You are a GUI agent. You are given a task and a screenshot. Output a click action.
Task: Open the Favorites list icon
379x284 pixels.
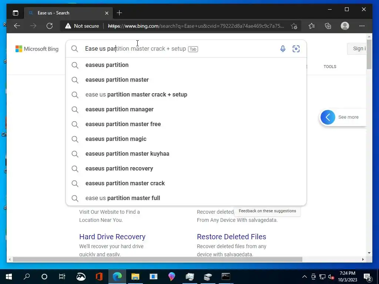click(312, 26)
